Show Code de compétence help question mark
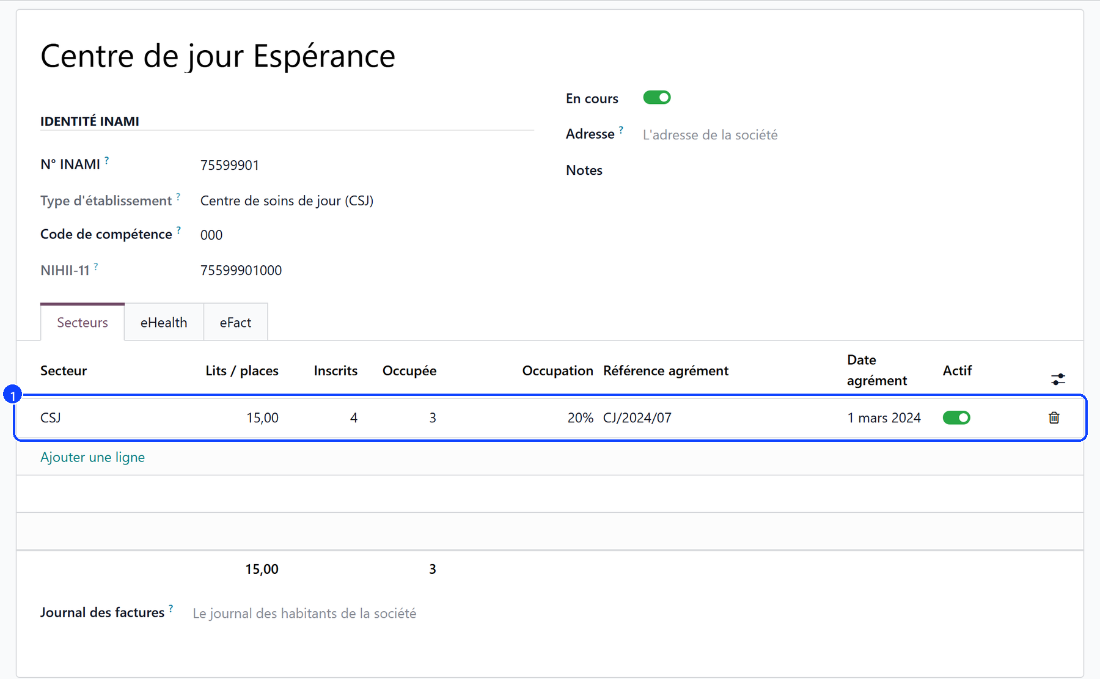The width and height of the screenshot is (1100, 679). pos(178,230)
